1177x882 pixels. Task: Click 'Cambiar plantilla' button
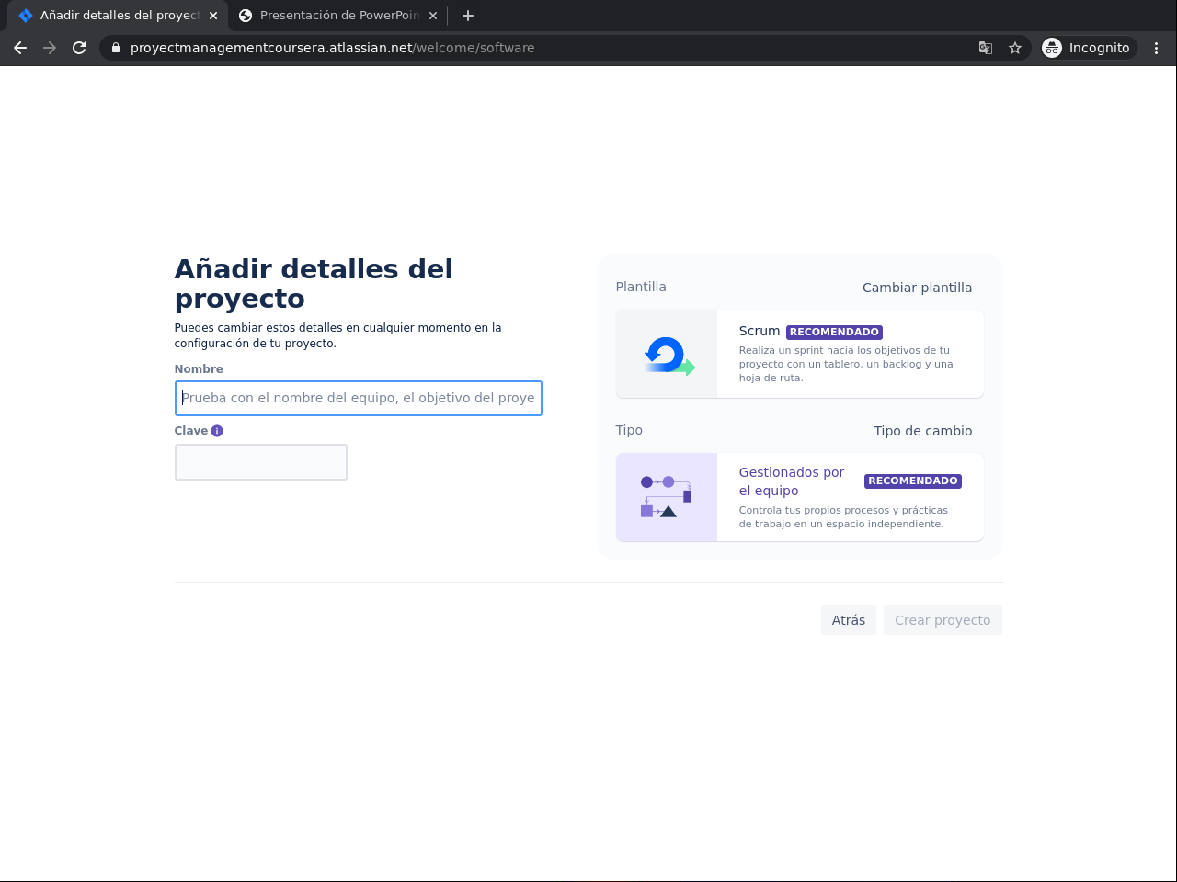(917, 288)
